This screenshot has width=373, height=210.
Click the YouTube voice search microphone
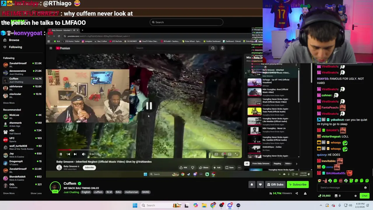point(222,48)
